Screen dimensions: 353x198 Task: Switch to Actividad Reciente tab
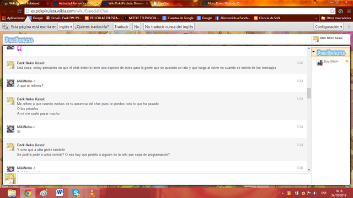click(76, 3)
